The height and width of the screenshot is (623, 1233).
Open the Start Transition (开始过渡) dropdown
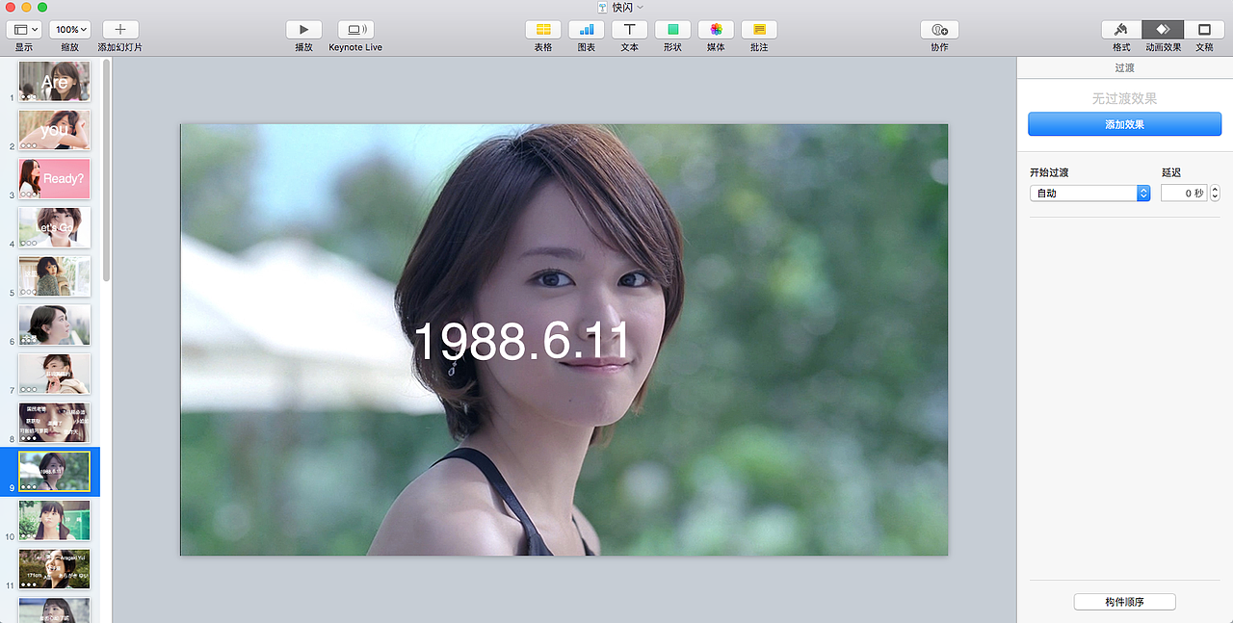click(1089, 194)
